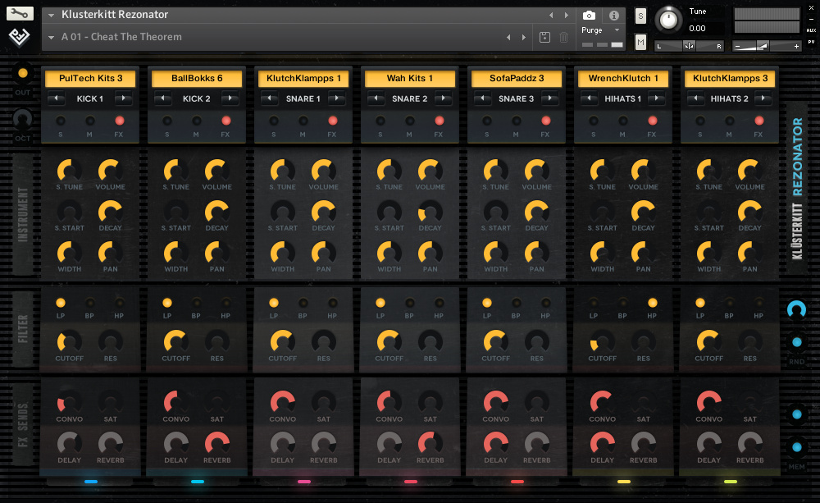Image resolution: width=820 pixels, height=503 pixels.
Task: Save the snapshot with the disk icon
Action: pos(544,37)
